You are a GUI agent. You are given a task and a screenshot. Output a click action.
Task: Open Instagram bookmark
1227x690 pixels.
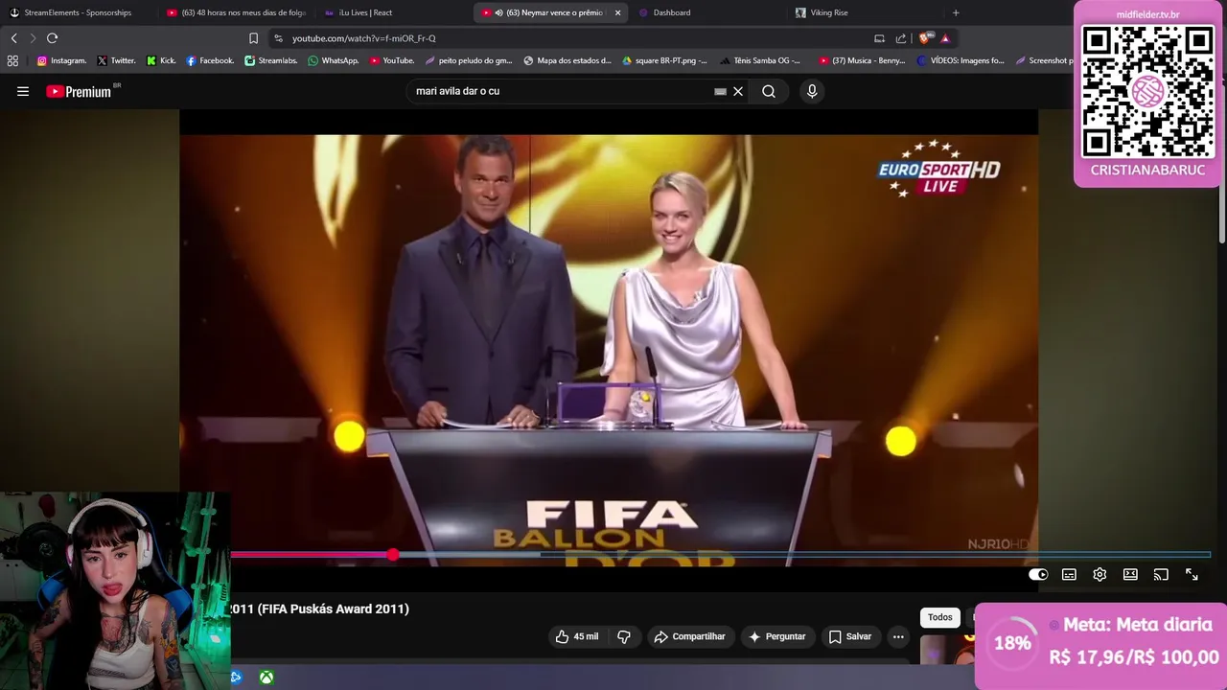click(61, 60)
